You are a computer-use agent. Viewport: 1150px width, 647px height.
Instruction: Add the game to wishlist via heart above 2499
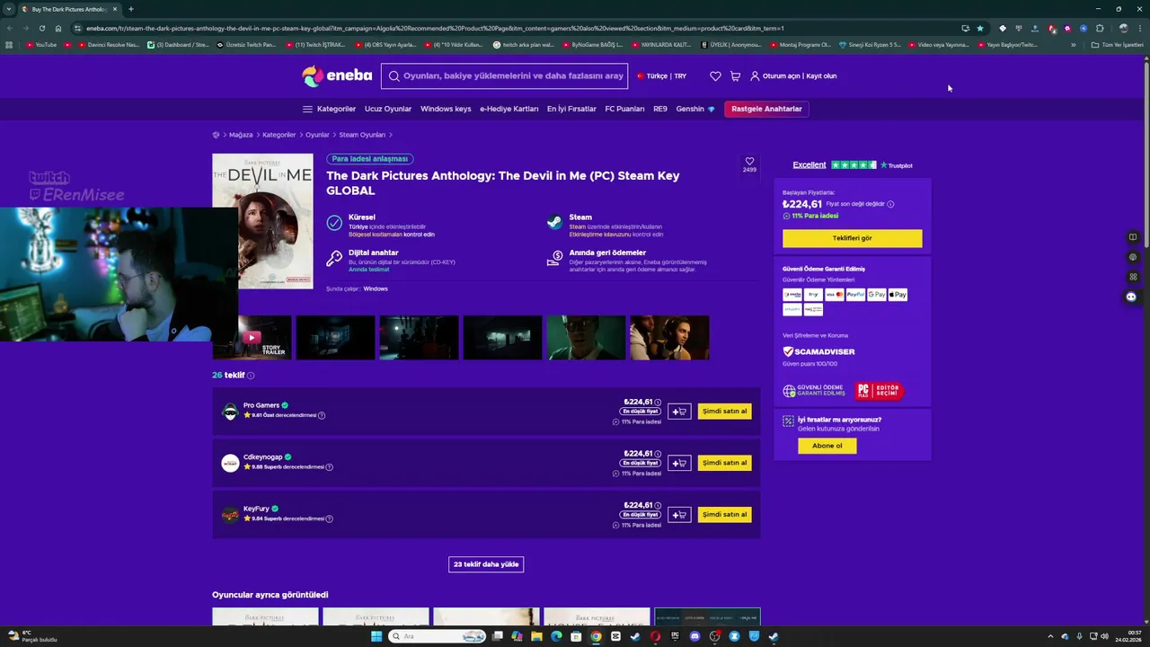(x=749, y=161)
